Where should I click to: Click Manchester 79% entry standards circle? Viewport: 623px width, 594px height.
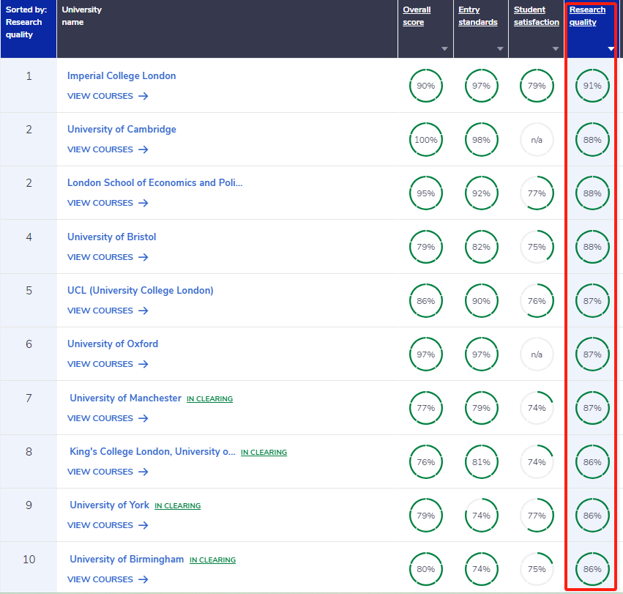[481, 408]
